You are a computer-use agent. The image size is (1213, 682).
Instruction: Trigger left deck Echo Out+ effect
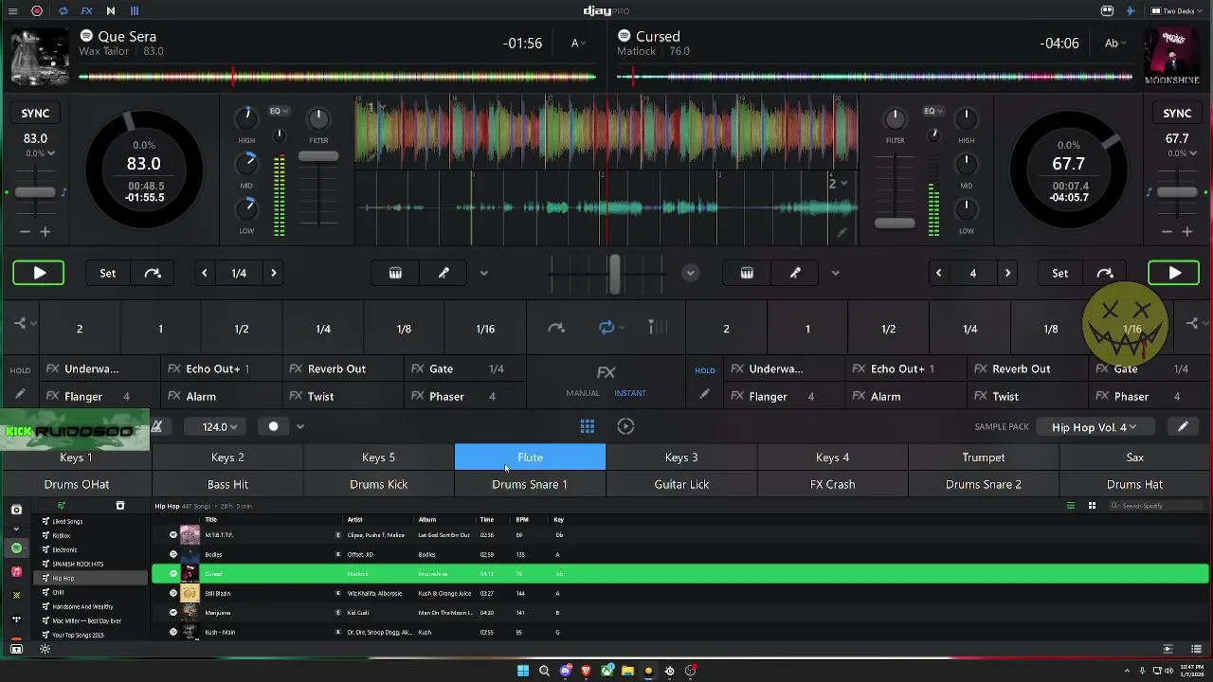223,368
